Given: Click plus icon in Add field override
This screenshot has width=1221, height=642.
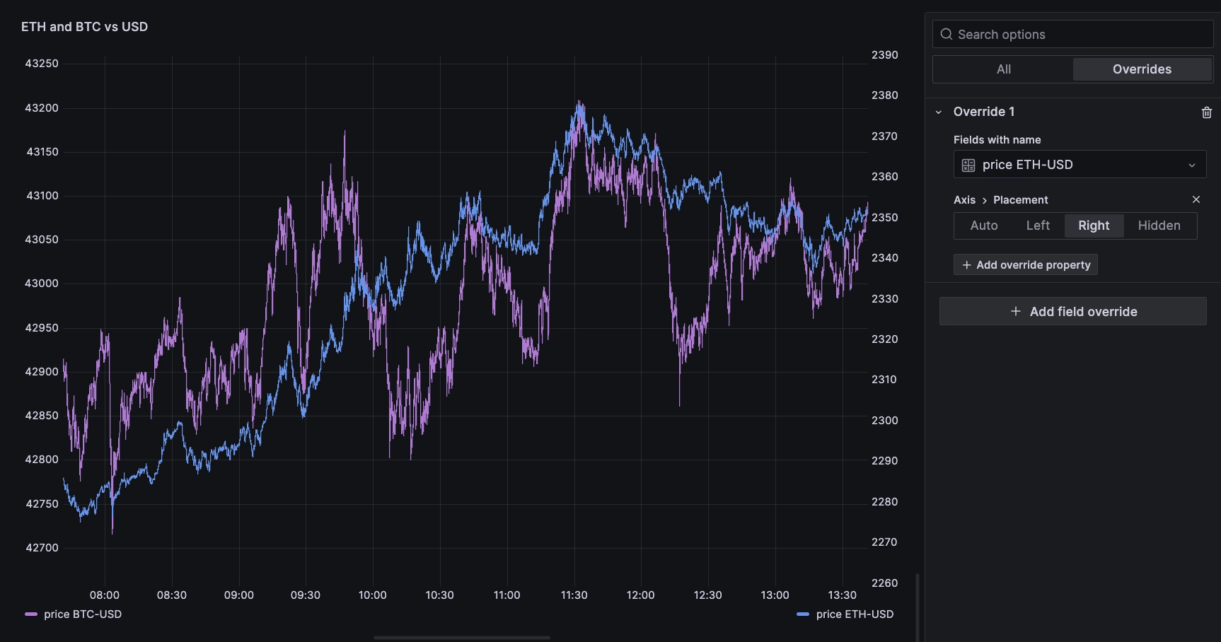Looking at the screenshot, I should click(1016, 311).
